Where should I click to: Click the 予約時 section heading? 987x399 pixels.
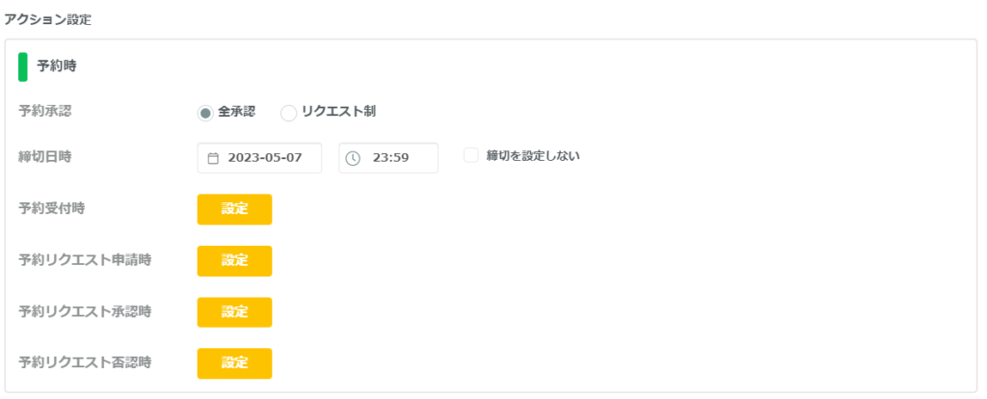point(56,66)
